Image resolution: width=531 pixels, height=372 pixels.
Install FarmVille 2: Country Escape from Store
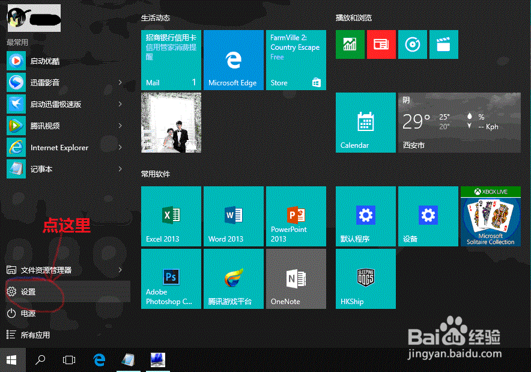coord(296,59)
